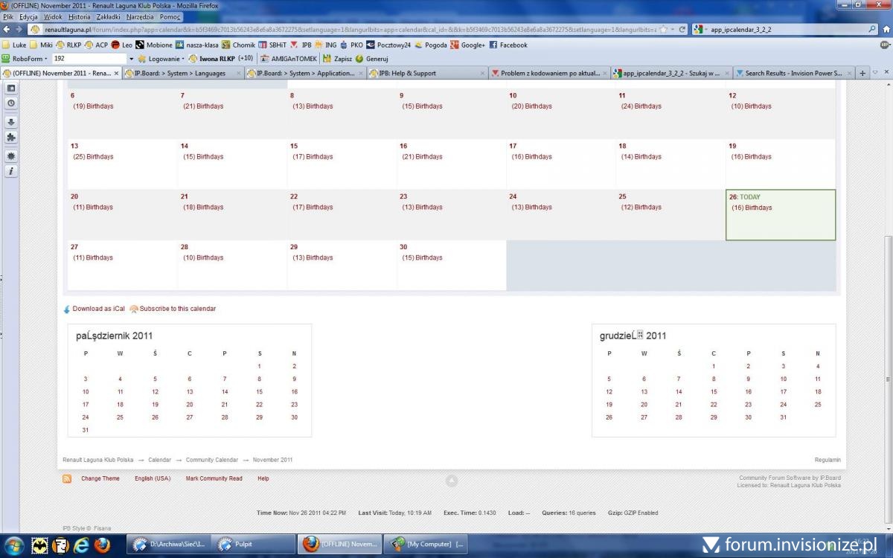Click the reload page icon in address bar
This screenshot has width=893, height=558.
[x=682, y=29]
